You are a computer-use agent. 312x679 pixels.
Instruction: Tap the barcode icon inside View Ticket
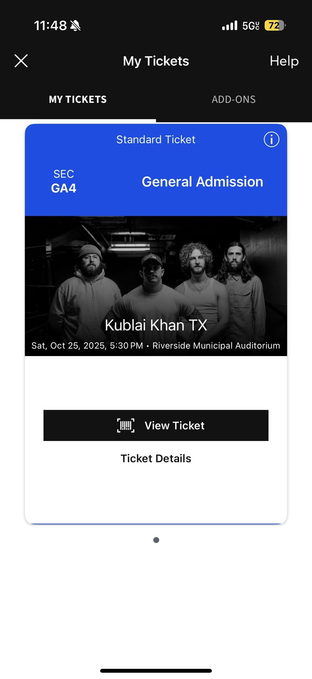click(125, 426)
